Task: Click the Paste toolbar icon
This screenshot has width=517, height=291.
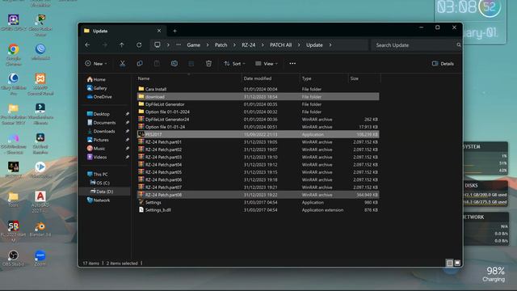Action: click(157, 64)
